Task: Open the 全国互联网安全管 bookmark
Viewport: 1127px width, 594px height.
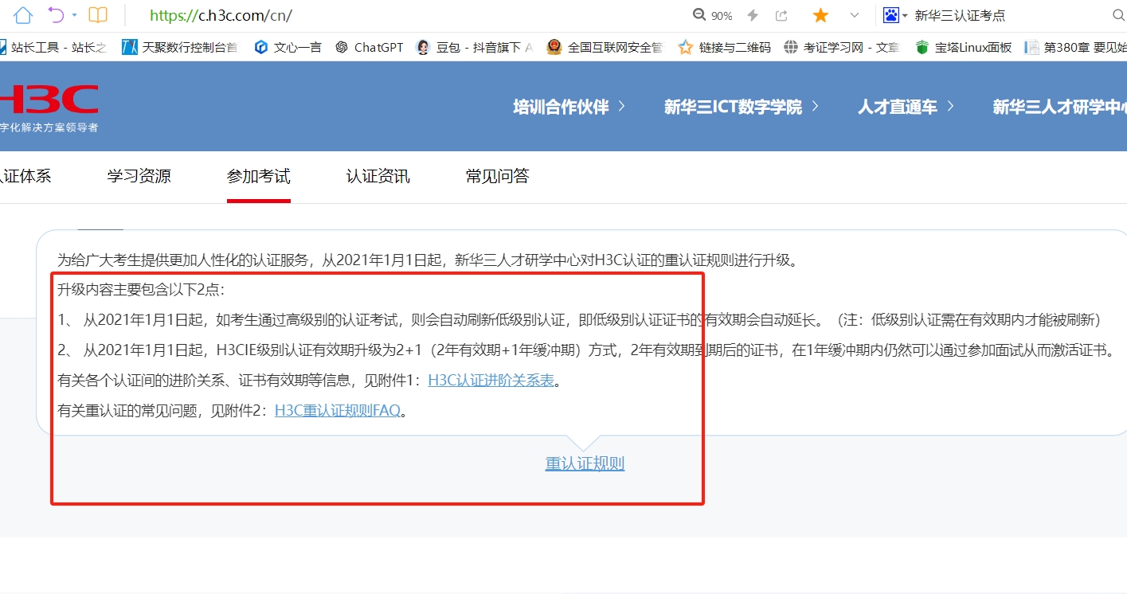Action: (x=605, y=48)
